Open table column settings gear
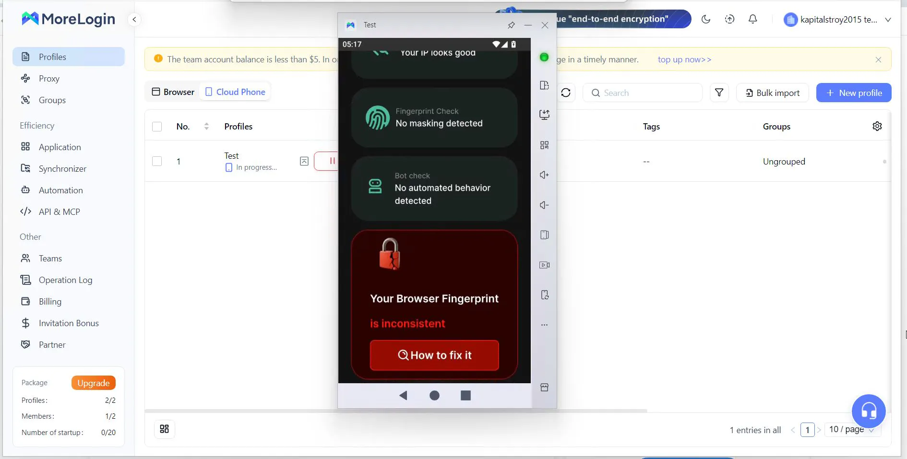 [877, 126]
